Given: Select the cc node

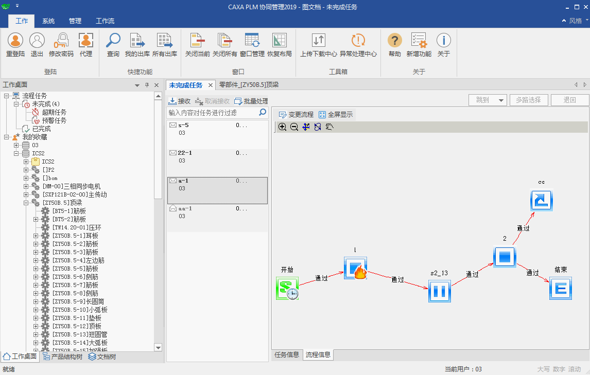Looking at the screenshot, I should tap(542, 200).
